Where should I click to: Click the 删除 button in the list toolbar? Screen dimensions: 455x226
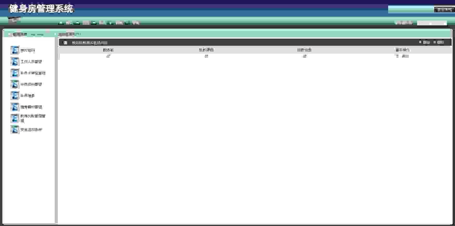(439, 42)
